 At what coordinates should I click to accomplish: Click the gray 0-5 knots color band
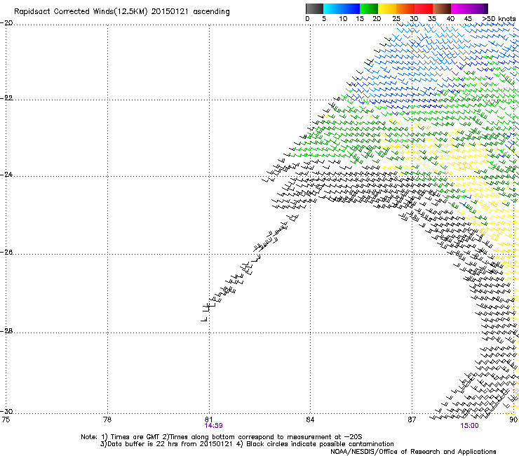click(x=314, y=8)
